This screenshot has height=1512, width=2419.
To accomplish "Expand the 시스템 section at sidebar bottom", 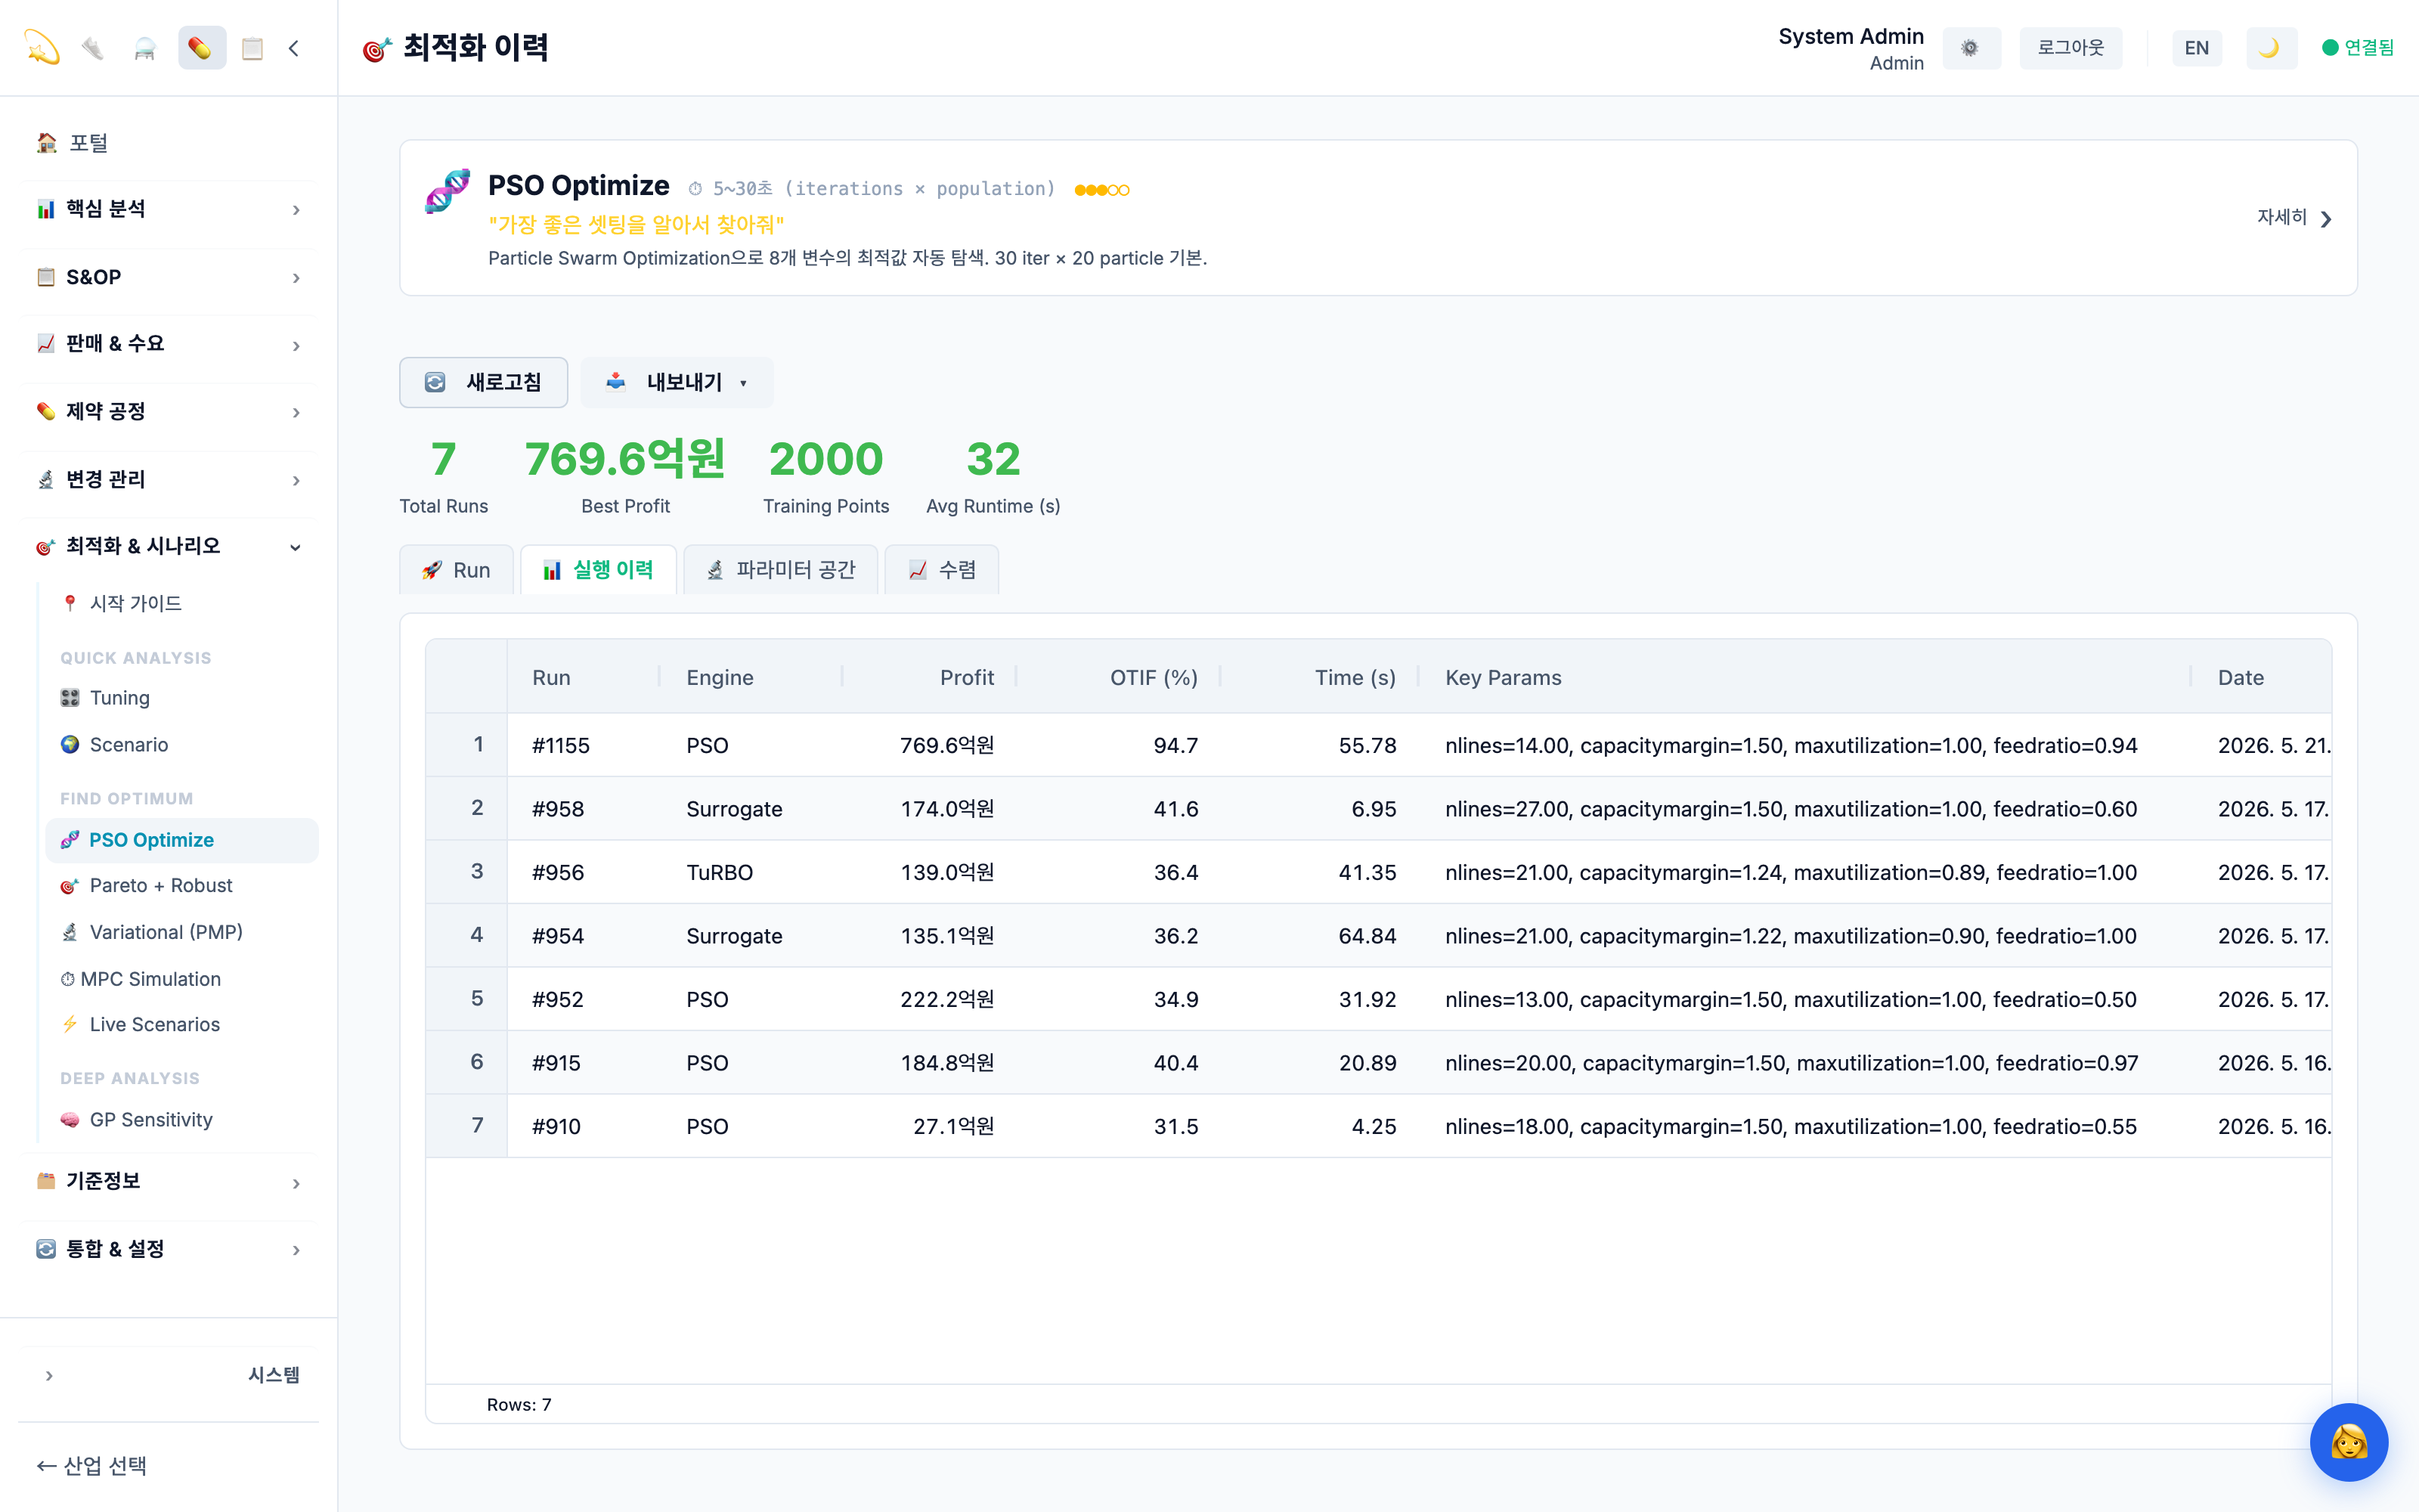I will [169, 1375].
